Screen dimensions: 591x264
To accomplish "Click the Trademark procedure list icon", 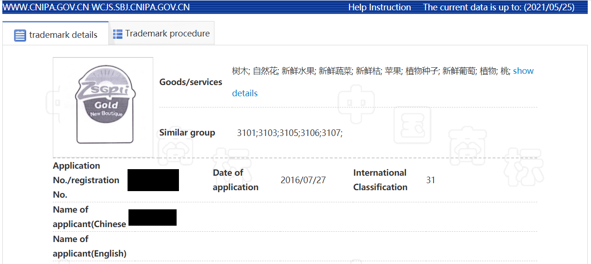I will [x=118, y=34].
